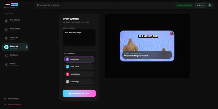Click the AI PERSONA heading
Viewport: 218px width, 109px height.
pos(69,53)
